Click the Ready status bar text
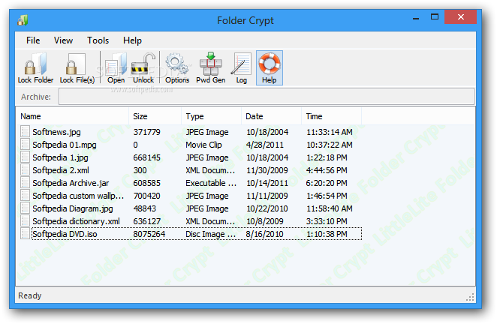Viewport: 497px width, 324px height. coord(30,295)
